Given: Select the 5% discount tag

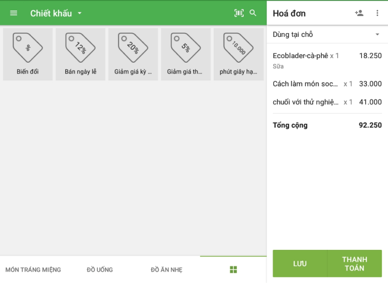Looking at the screenshot, I should point(186,54).
